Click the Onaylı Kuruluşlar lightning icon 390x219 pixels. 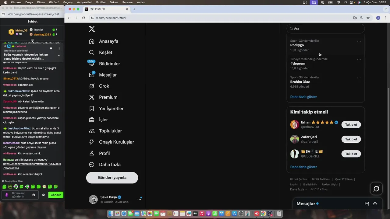[92, 142]
